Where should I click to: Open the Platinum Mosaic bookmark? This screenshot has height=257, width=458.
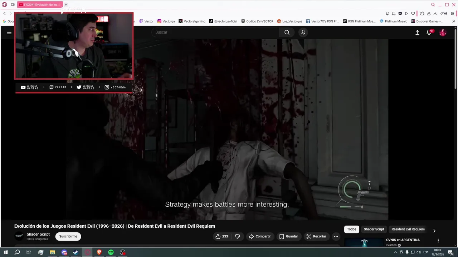click(393, 21)
